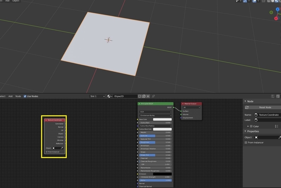The image size is (281, 188).
Task: Click the Alpha slider
Action: click(x=156, y=180)
